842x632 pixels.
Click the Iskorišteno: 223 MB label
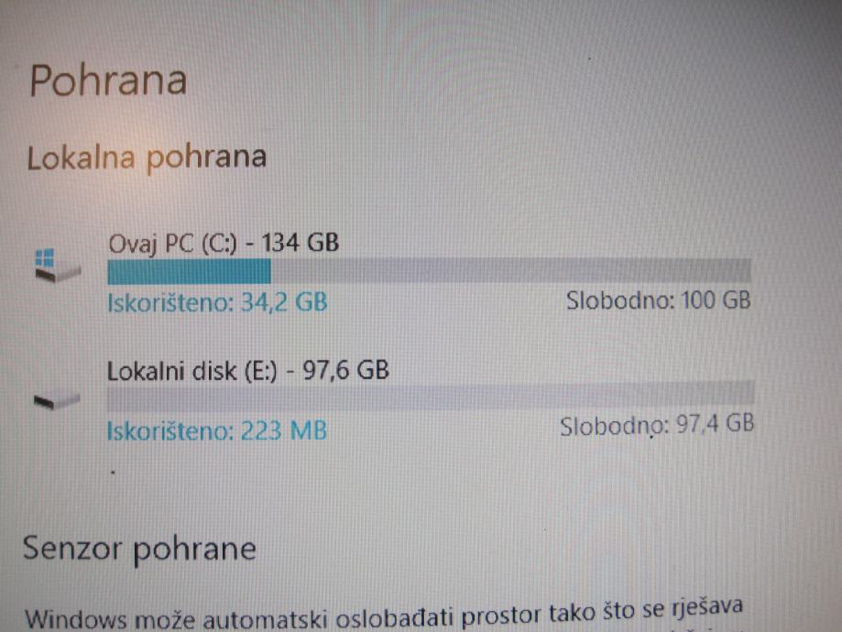pyautogui.click(x=217, y=430)
